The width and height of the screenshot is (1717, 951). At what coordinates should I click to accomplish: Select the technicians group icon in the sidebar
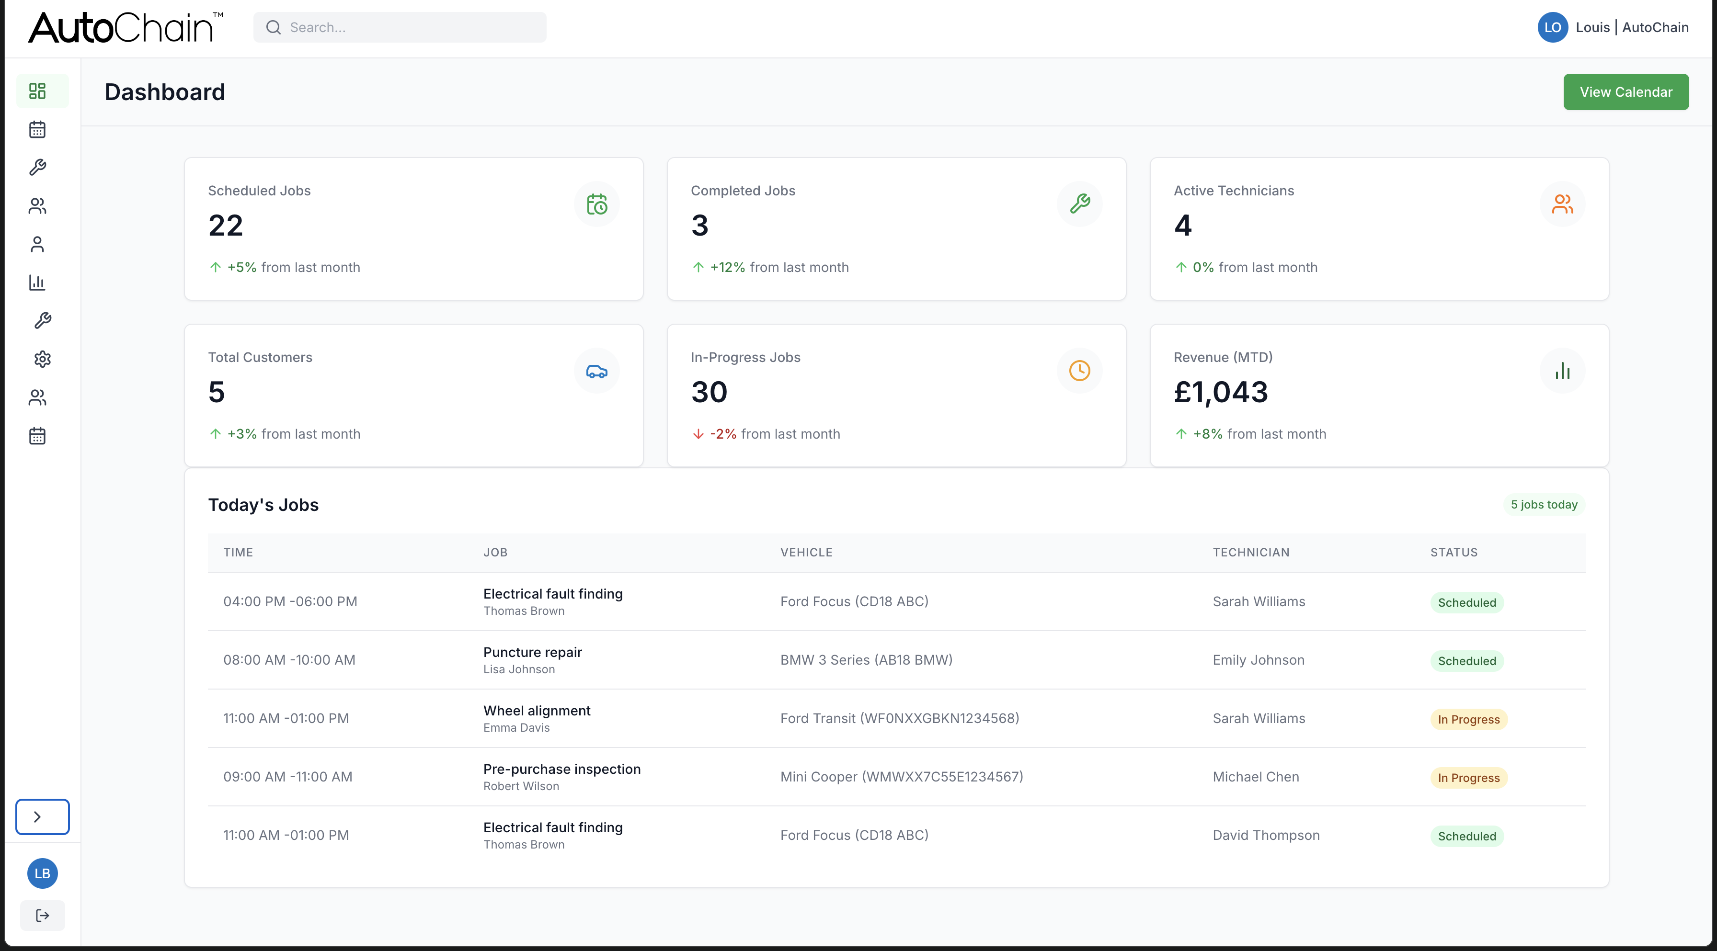point(38,205)
